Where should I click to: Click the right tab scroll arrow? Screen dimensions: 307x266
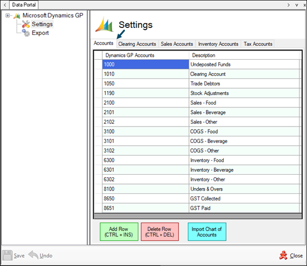coord(288,5)
